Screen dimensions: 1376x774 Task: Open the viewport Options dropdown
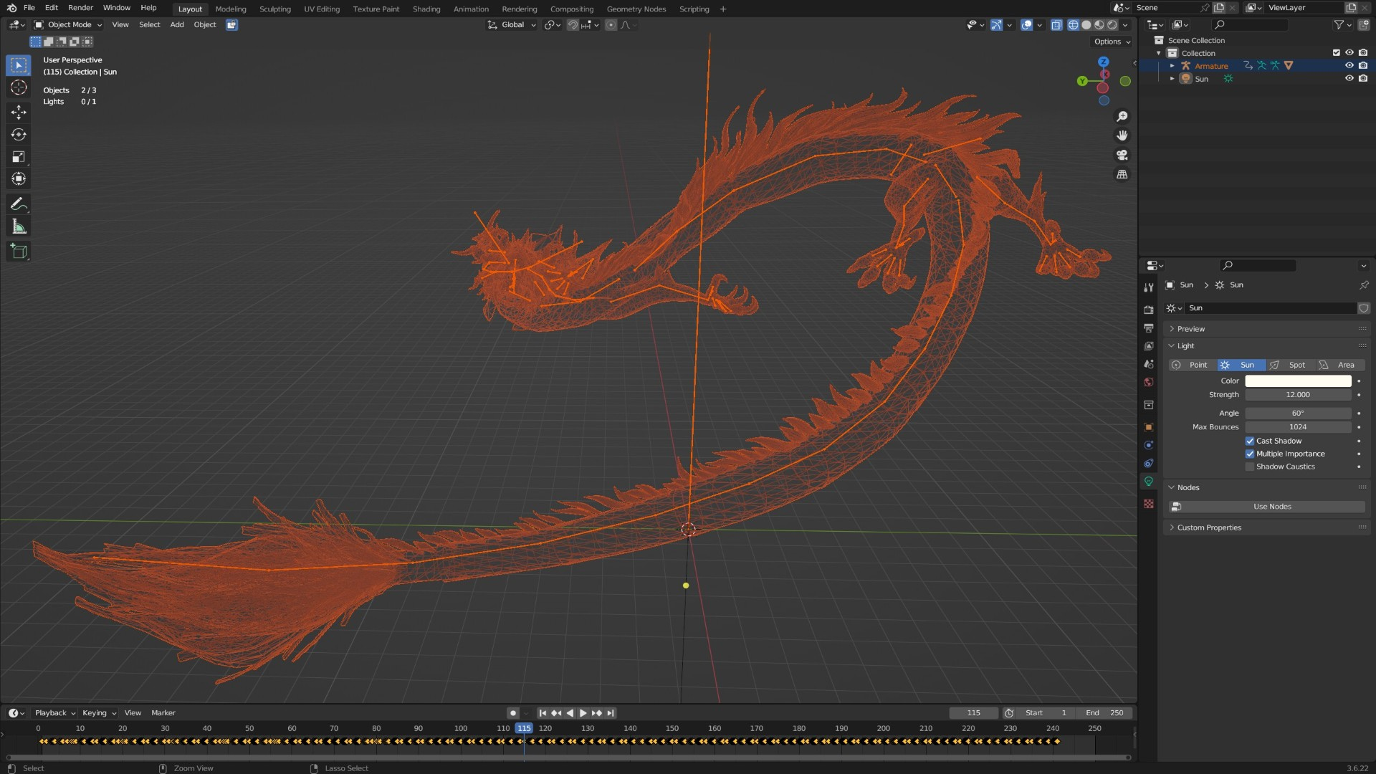pyautogui.click(x=1112, y=42)
